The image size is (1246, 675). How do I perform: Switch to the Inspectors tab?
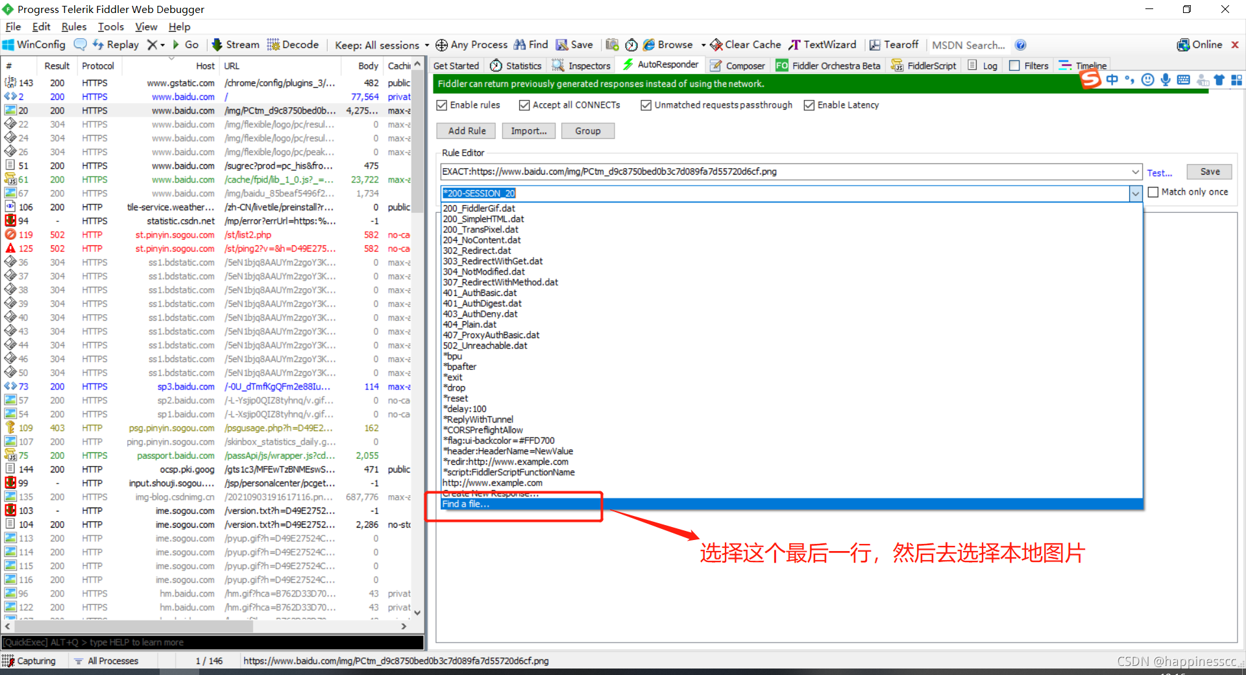pyautogui.click(x=581, y=66)
